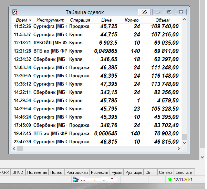Click the Кол-во column header
The height and width of the screenshot is (189, 207).
(132, 20)
